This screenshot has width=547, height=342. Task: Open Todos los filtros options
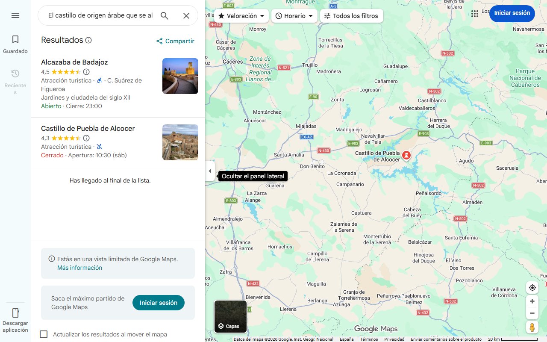click(x=351, y=15)
